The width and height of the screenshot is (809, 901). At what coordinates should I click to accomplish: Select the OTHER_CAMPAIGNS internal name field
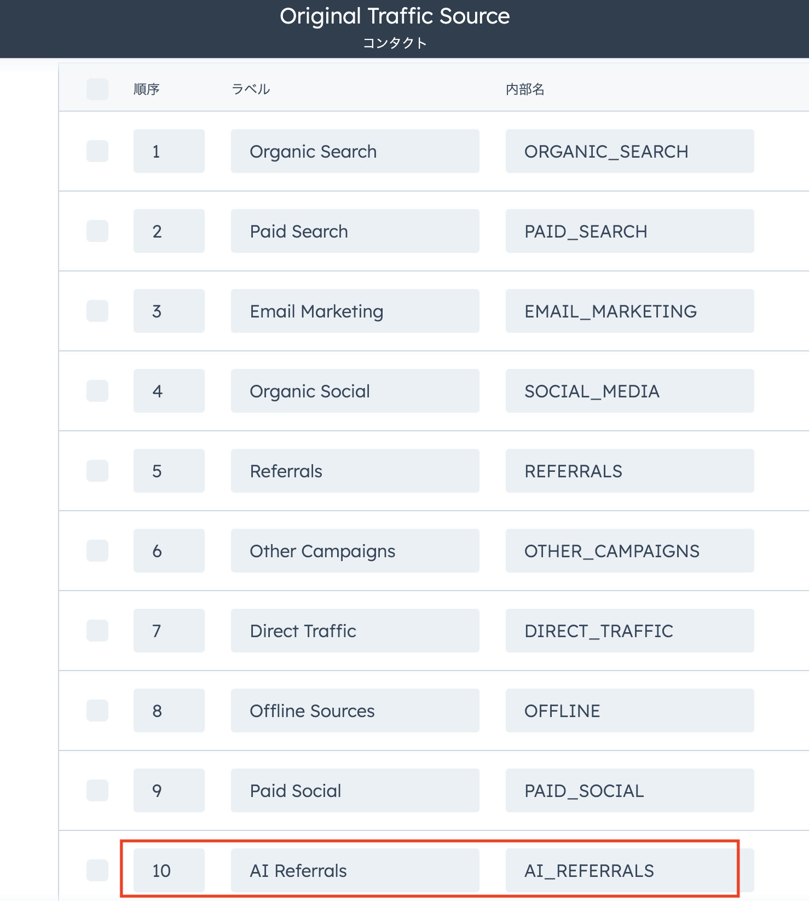pyautogui.click(x=630, y=551)
